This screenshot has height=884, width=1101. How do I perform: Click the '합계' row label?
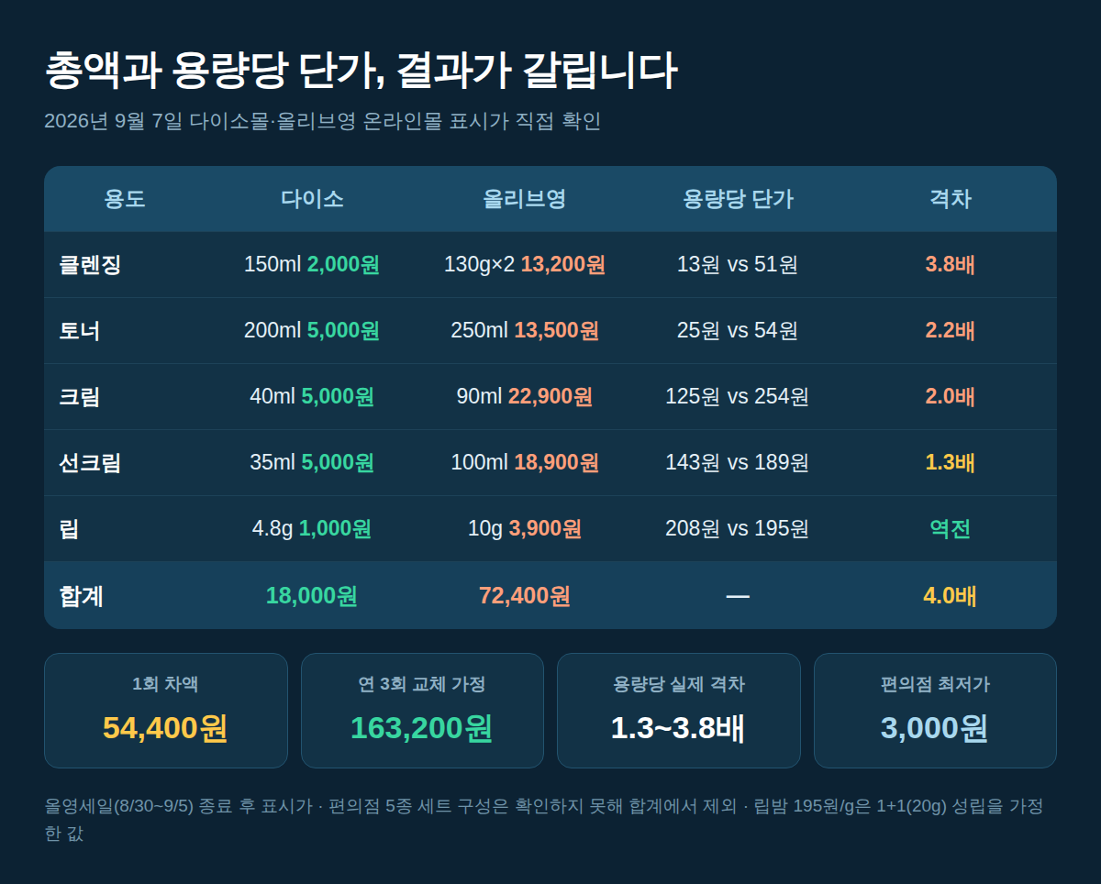click(x=81, y=596)
